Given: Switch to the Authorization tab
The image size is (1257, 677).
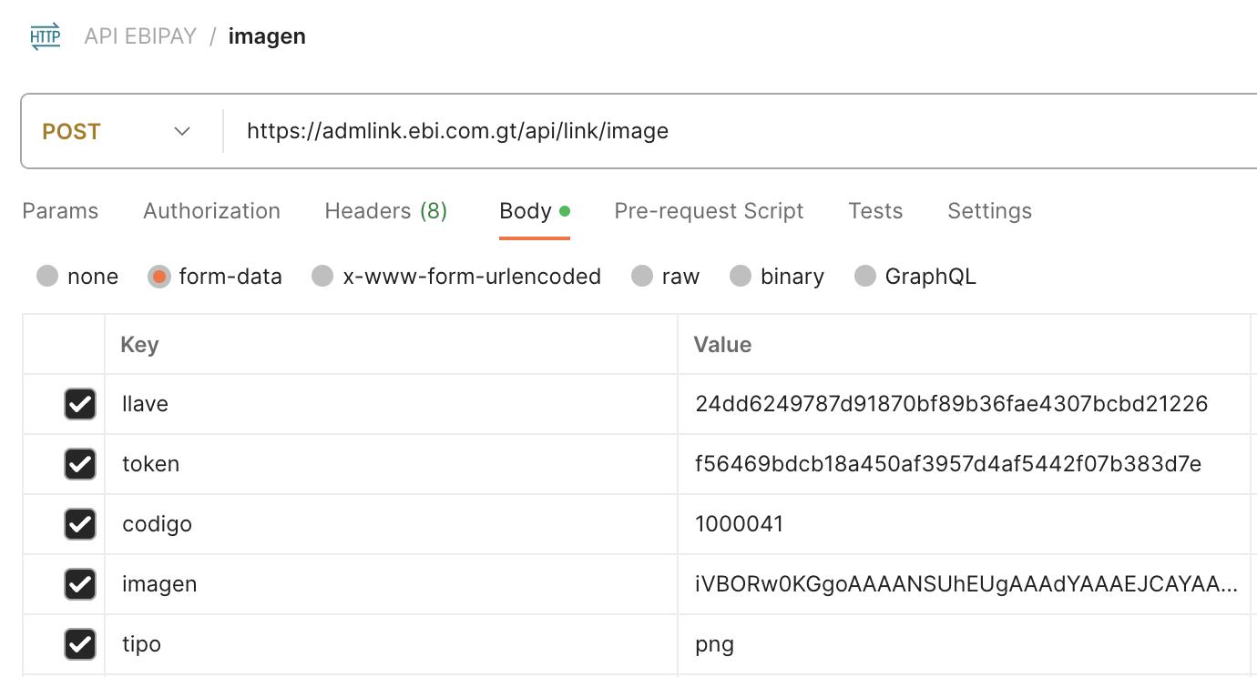Looking at the screenshot, I should coord(211,211).
